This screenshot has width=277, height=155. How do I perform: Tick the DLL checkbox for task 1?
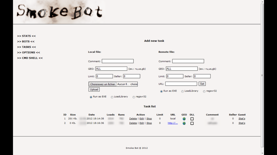tap(192, 119)
